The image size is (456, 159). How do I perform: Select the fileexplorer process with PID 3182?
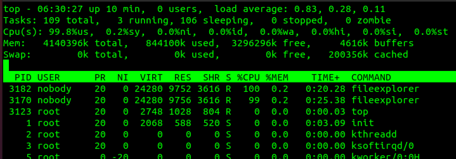(385, 89)
